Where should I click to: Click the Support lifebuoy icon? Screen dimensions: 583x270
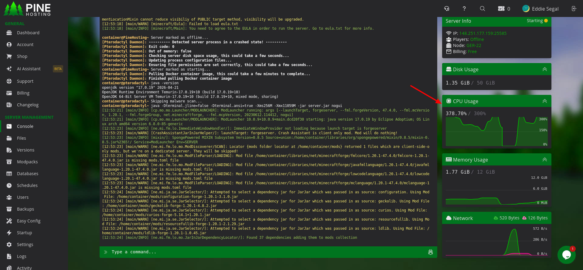click(9, 81)
